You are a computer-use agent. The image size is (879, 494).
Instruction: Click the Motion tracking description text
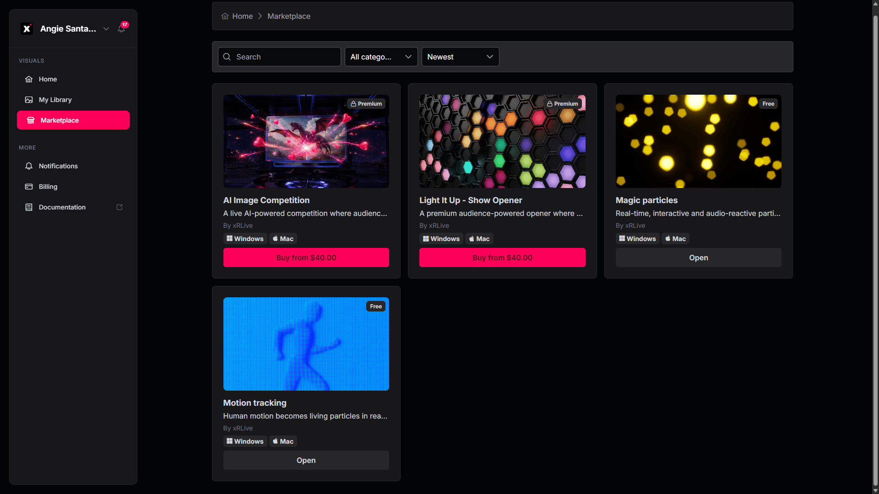point(305,416)
